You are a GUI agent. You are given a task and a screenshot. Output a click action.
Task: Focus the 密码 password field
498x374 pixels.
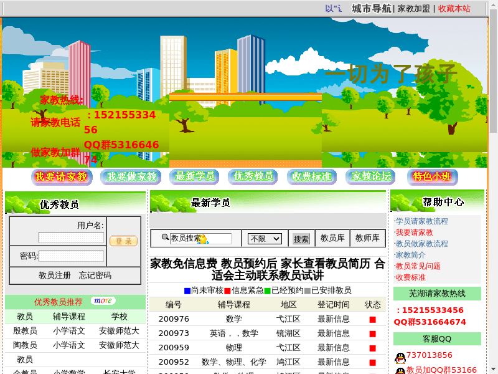[71, 256]
